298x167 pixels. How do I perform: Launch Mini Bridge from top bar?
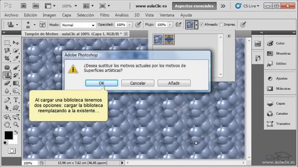click(36, 6)
